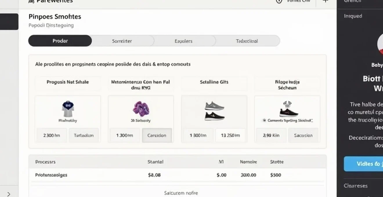The image size is (383, 197).
Task: Click the 2.300 hn button
Action: 52,135
